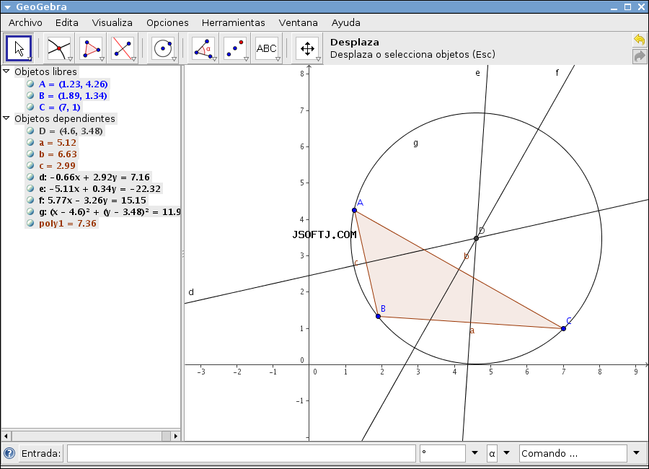The width and height of the screenshot is (649, 469).
Task: Select the circle with center tool
Action: [163, 48]
